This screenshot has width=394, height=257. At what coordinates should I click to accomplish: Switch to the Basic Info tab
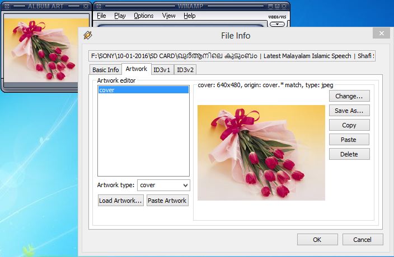pos(106,70)
